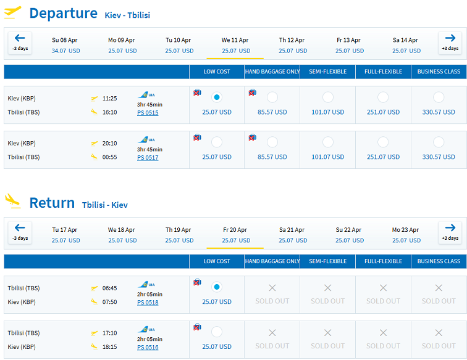The width and height of the screenshot is (467, 360).
Task: Click UIA airline logo above PS 0516
Action: point(146,329)
